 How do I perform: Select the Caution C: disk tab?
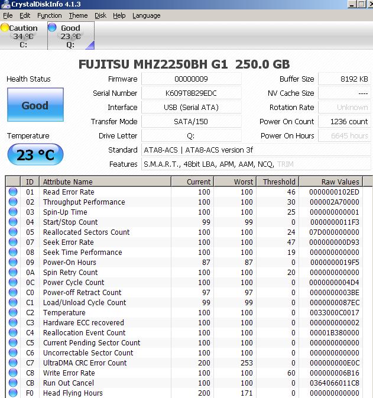point(23,36)
